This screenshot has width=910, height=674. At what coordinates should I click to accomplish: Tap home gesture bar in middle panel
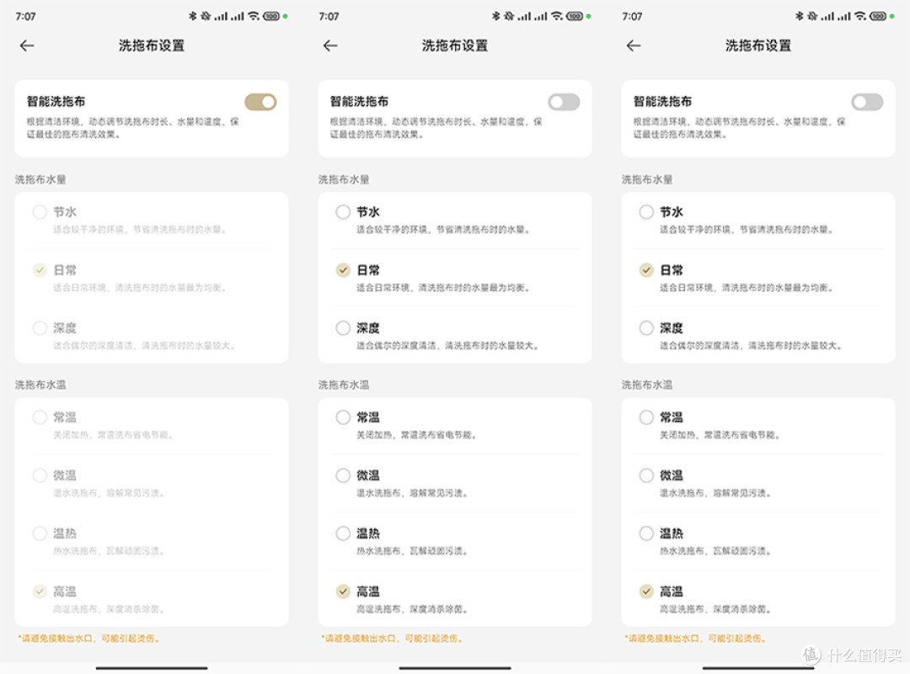tap(455, 668)
